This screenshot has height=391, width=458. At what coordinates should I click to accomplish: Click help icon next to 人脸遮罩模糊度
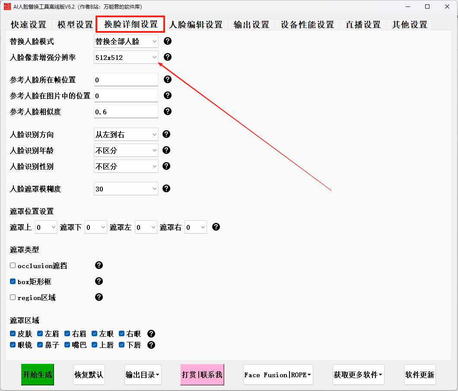pos(166,188)
